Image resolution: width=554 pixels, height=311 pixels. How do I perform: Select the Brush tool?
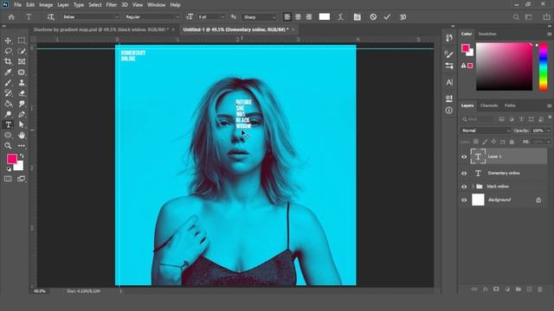(x=8, y=83)
